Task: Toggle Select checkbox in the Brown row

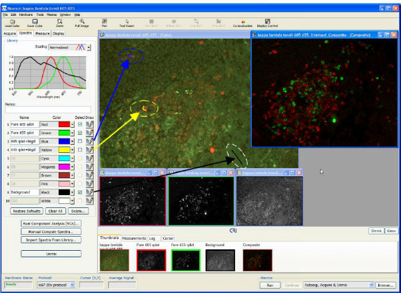Action: tap(80, 175)
